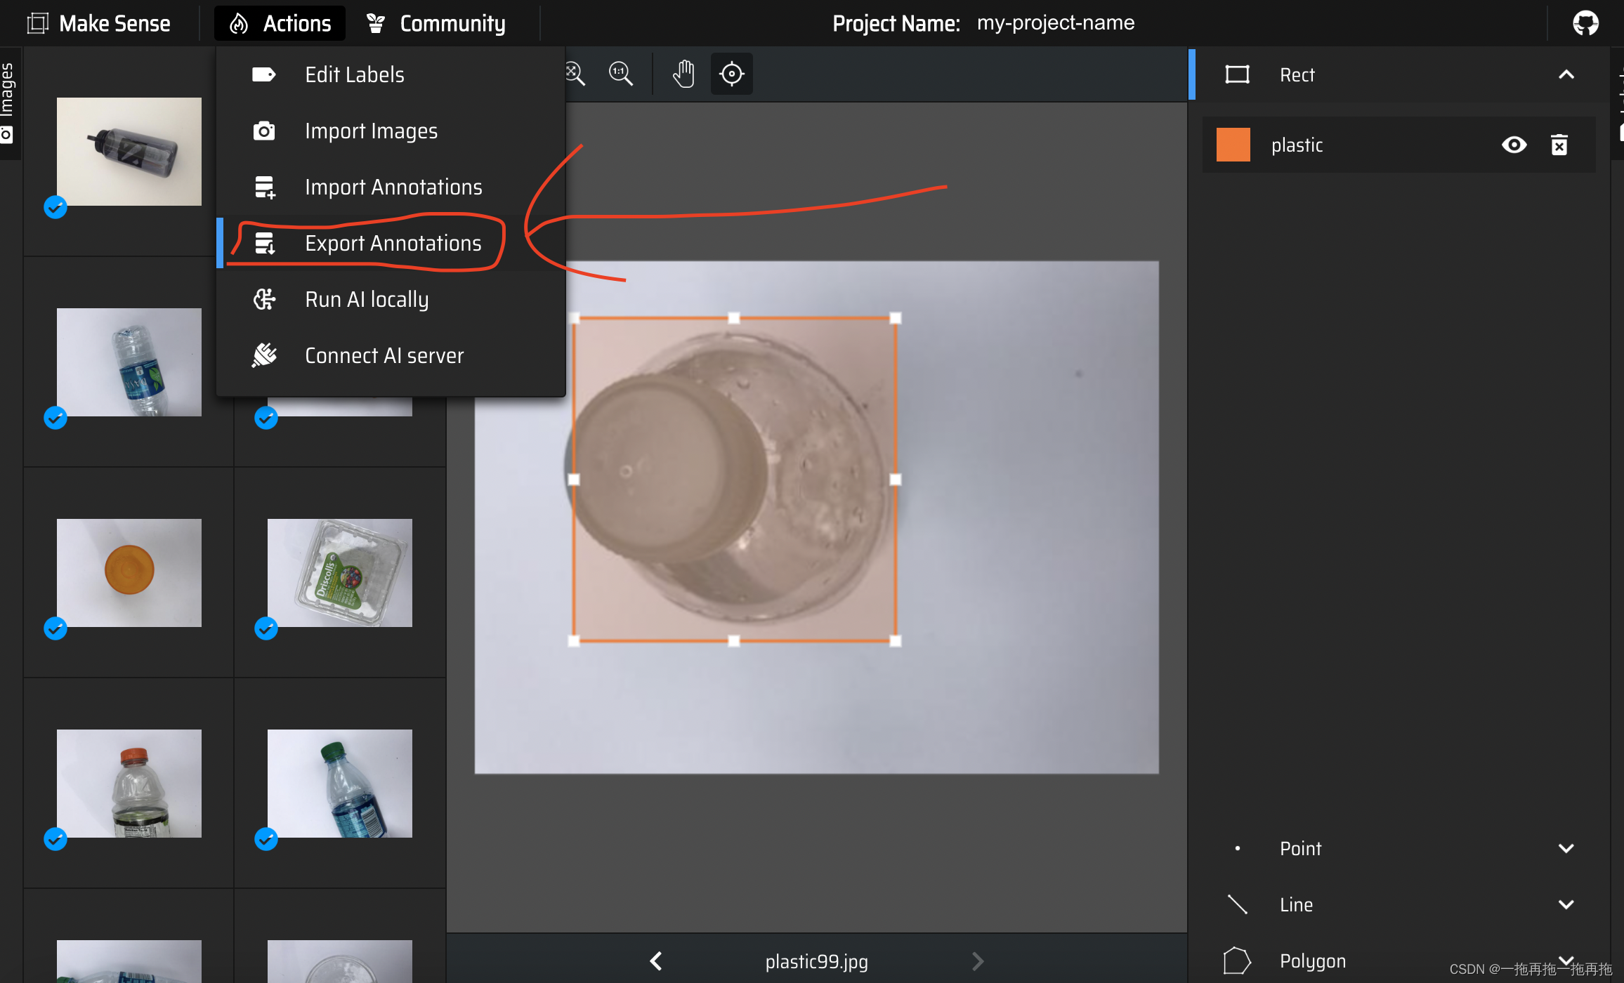The width and height of the screenshot is (1624, 983).
Task: Delete the plastic label annotation
Action: coord(1559,145)
